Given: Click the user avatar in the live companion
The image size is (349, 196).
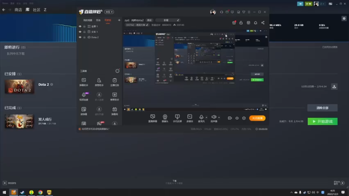Looking at the screenshot, I should tap(213, 12).
